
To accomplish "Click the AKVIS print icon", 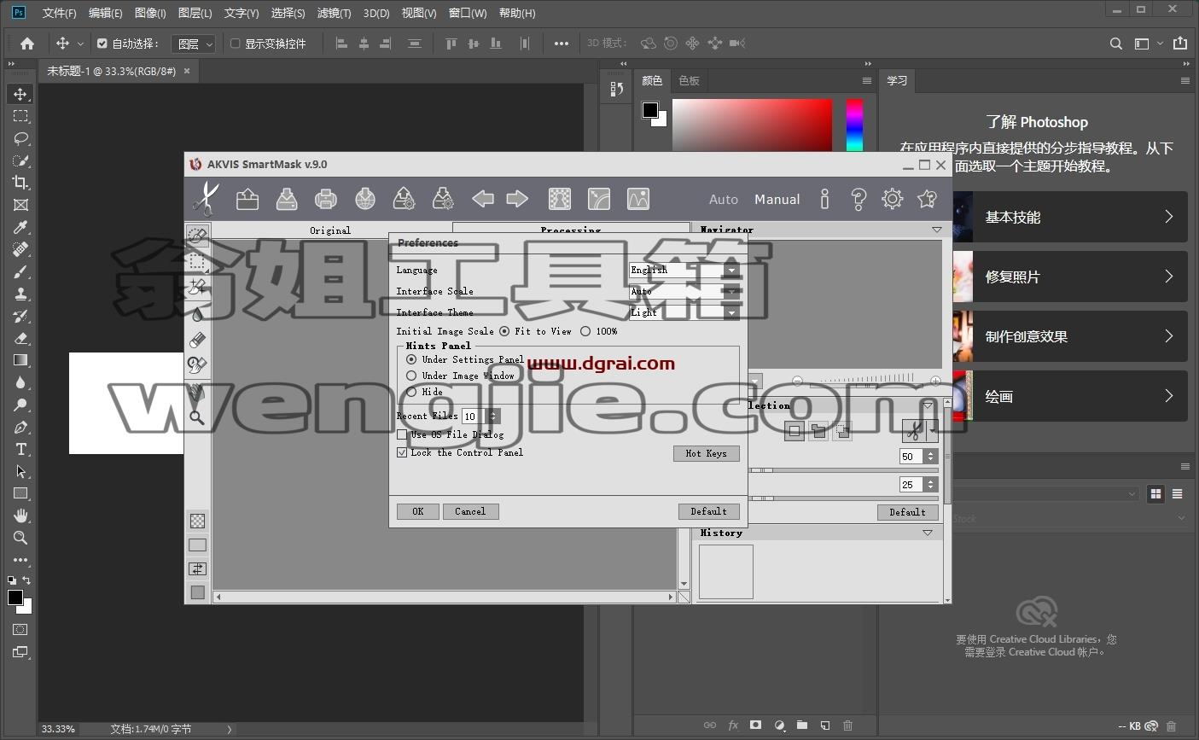I will tap(326, 199).
